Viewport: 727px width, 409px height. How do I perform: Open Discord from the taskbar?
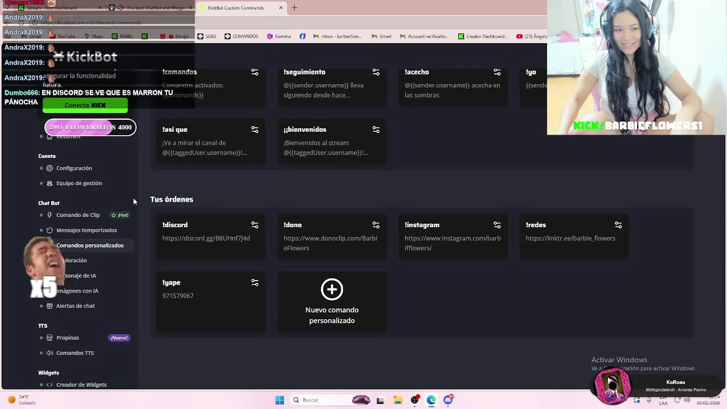(448, 400)
